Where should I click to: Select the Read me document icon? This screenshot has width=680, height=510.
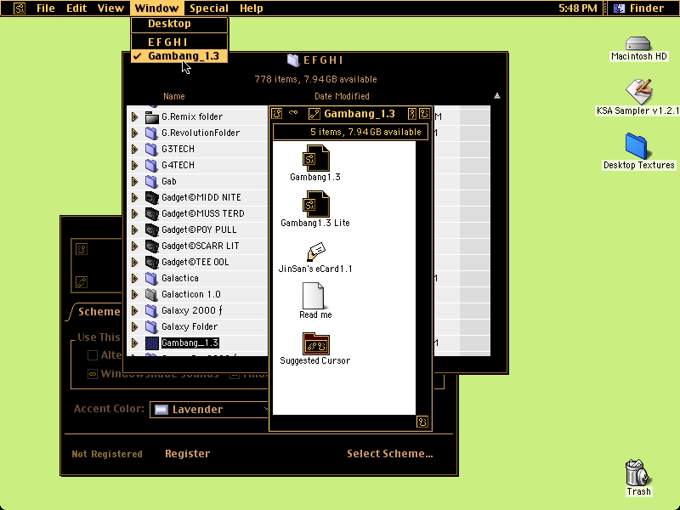tap(313, 295)
